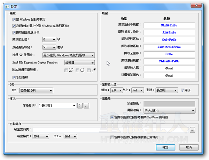
Task: Uncheck "擷取圖像包含滑鼠" option
Action: point(14,32)
